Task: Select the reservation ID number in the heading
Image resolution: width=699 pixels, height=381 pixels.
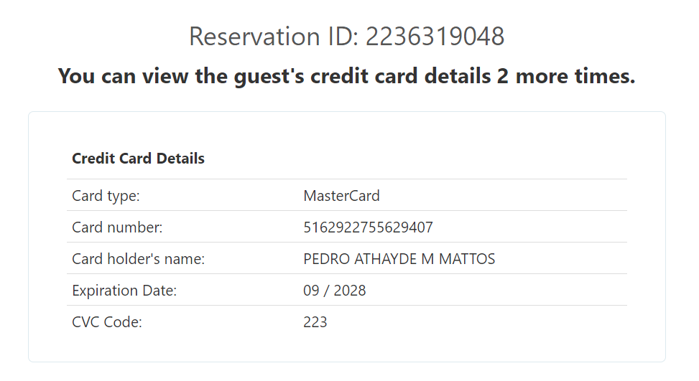Action: 435,37
